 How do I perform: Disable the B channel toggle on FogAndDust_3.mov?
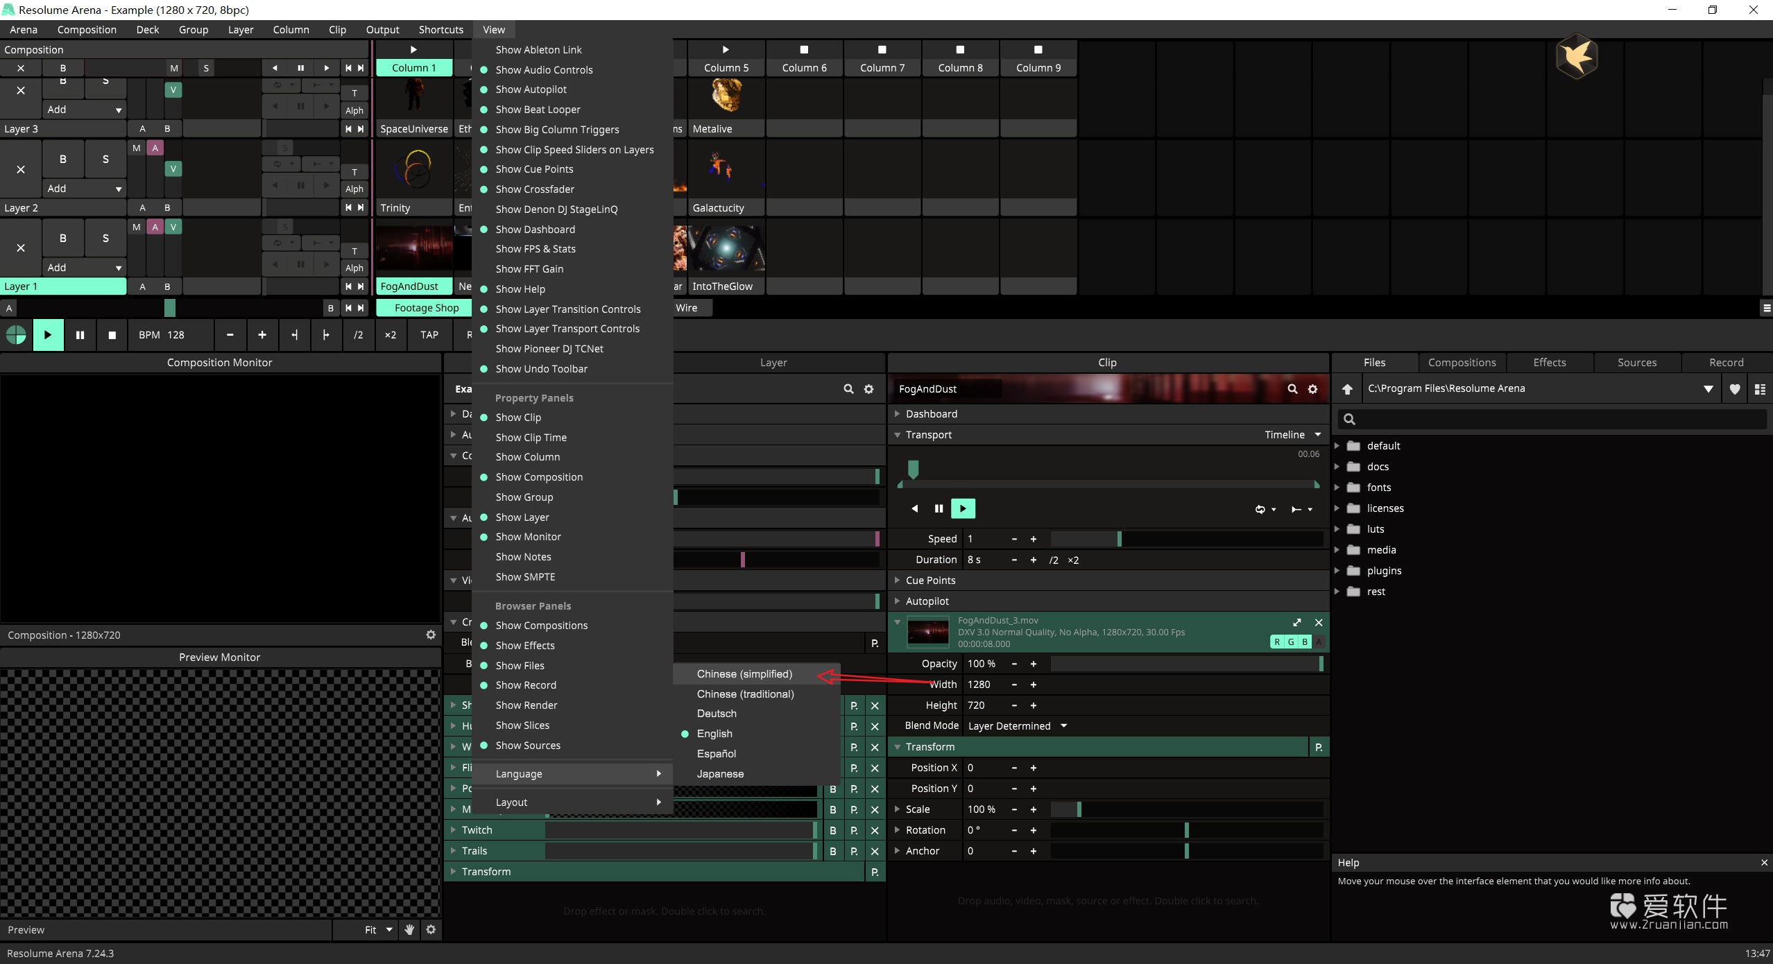tap(1303, 642)
